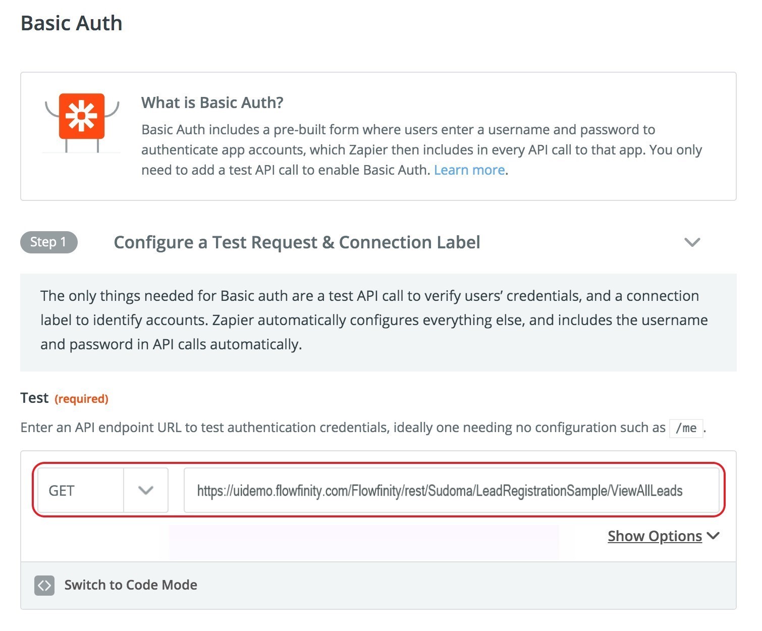Collapse the Step 1 section chevron
Viewport: 762px width, 631px height.
coord(692,242)
